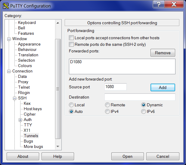The image size is (186, 165).
Task: Click the title bar help question mark
Action: pyautogui.click(x=159, y=4)
